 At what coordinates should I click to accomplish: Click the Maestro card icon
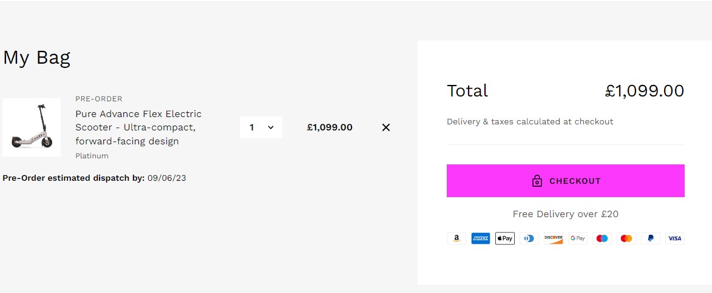tap(602, 238)
